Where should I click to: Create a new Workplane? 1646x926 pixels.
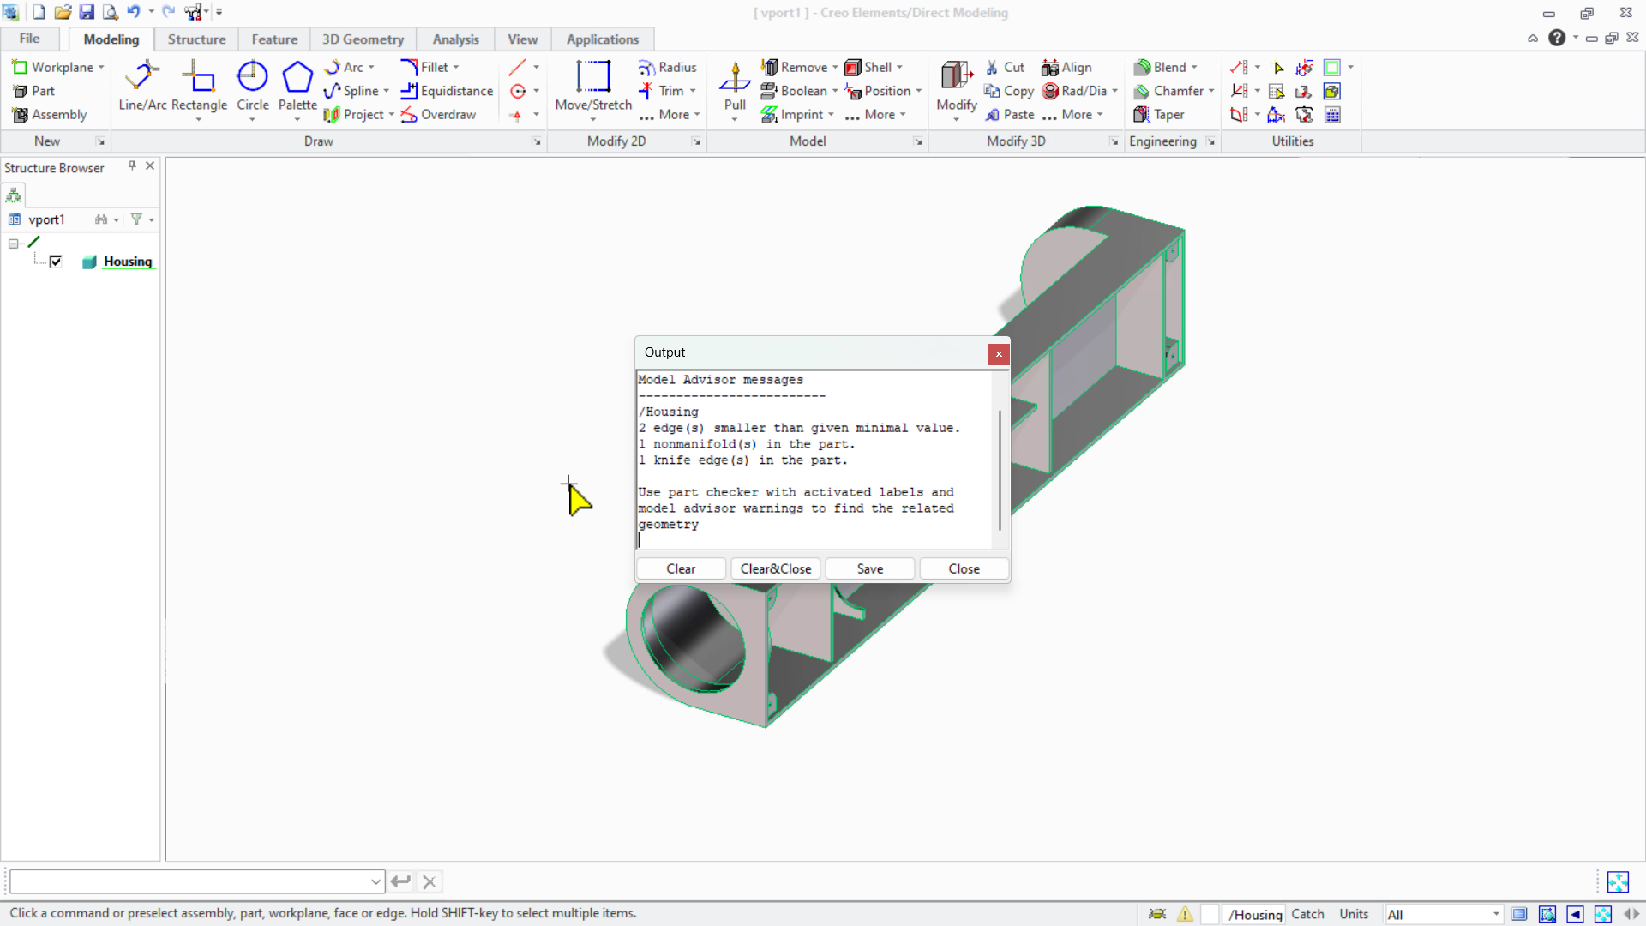point(52,67)
